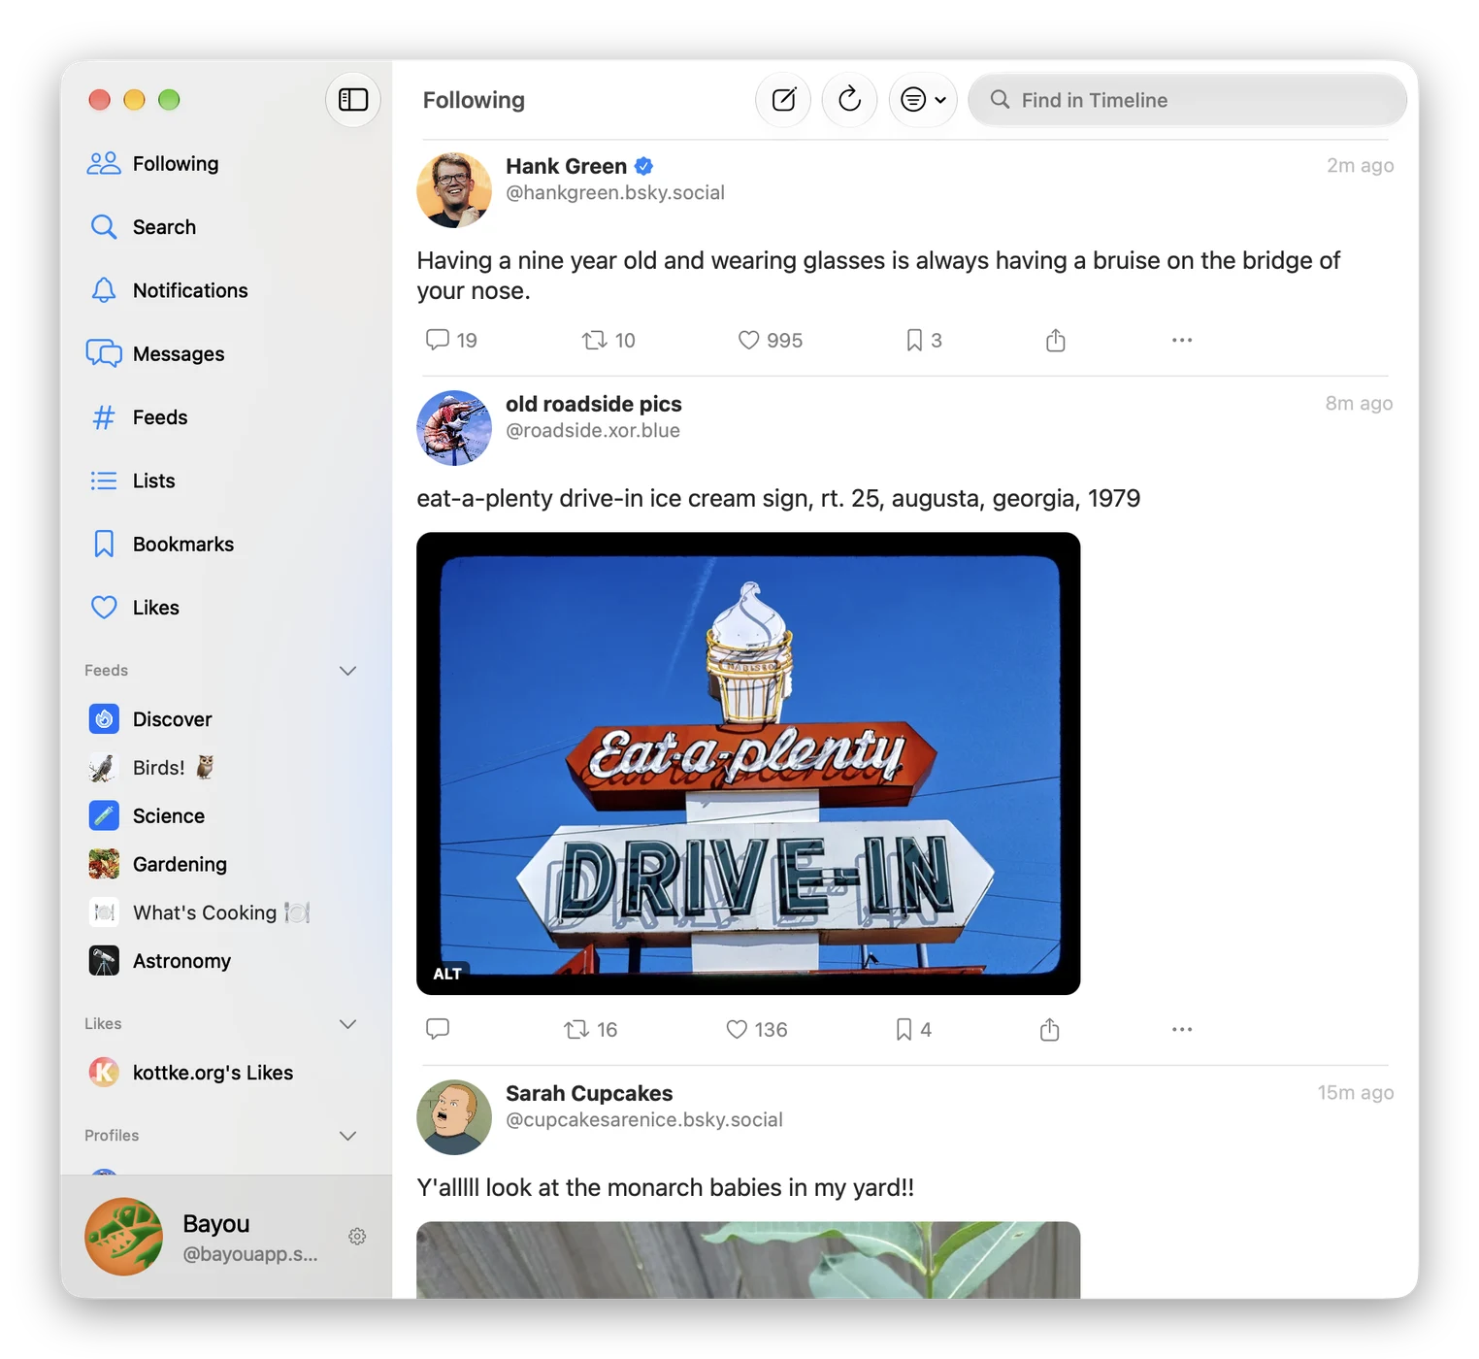The image size is (1479, 1359).
Task: Toggle the sidebar panel button
Action: [353, 100]
